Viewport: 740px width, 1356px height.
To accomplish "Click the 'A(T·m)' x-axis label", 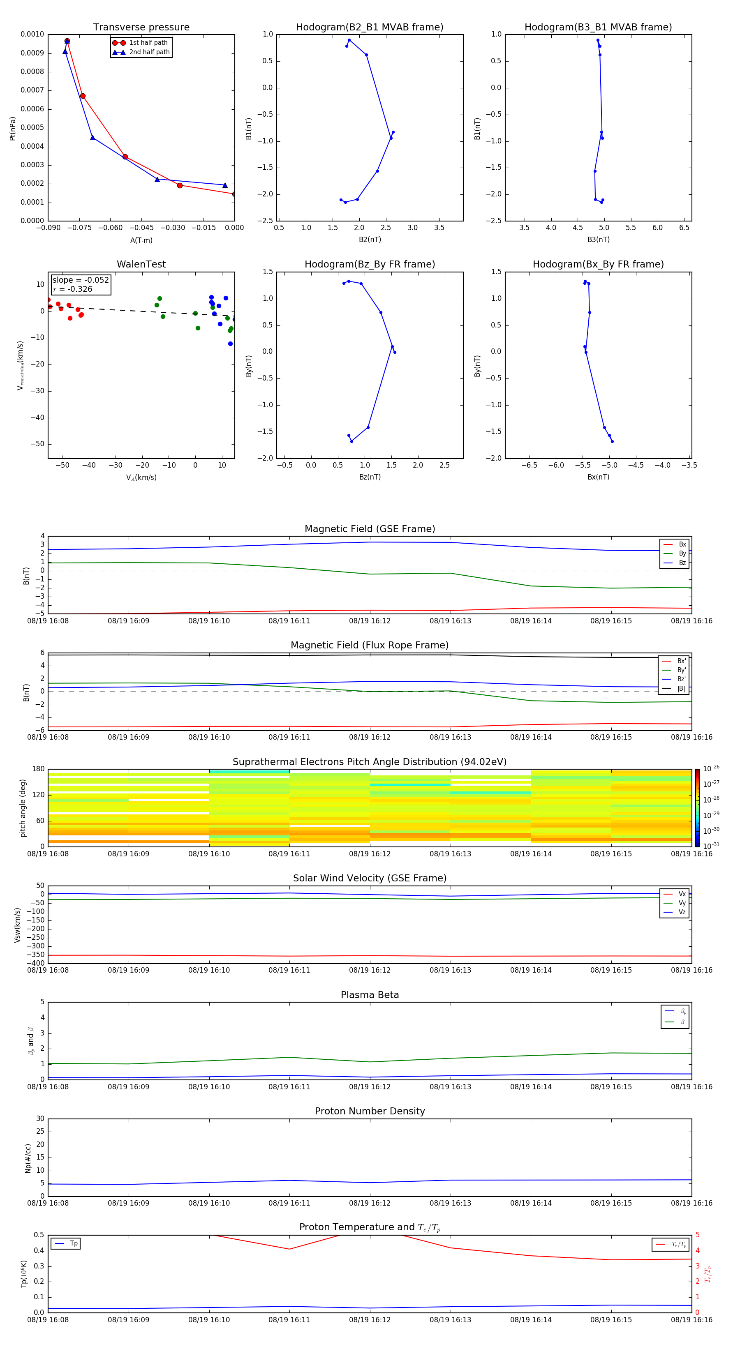I will point(141,240).
